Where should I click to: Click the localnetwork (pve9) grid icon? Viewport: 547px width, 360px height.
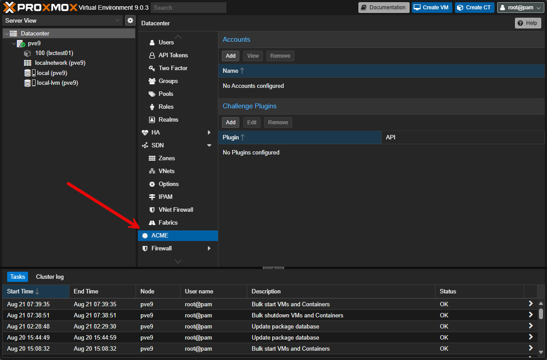click(28, 63)
